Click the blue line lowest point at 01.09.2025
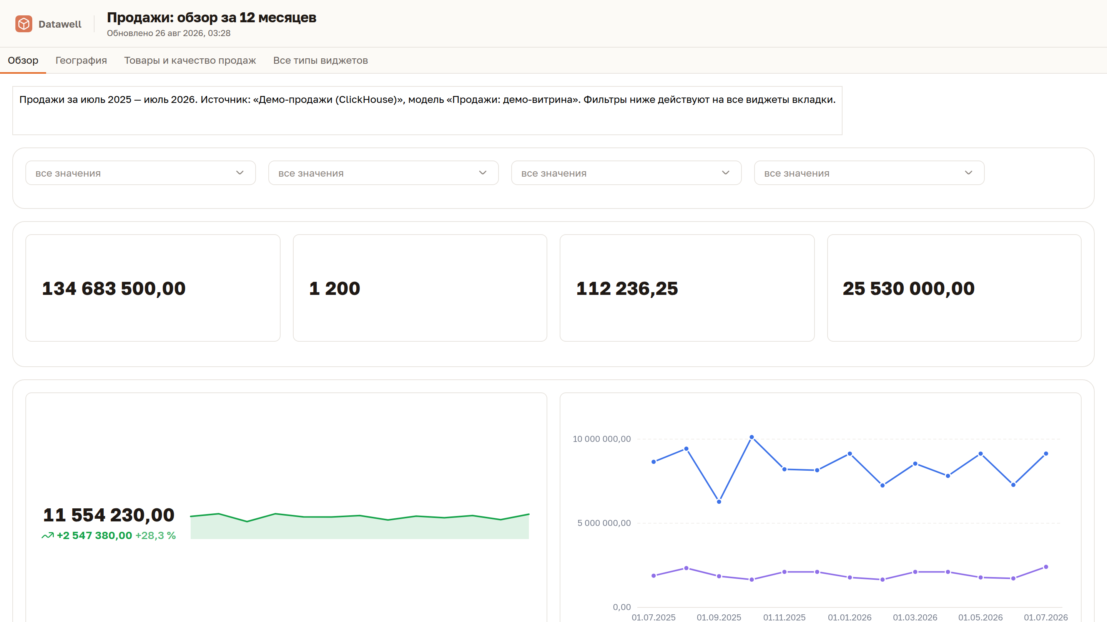 click(x=719, y=501)
